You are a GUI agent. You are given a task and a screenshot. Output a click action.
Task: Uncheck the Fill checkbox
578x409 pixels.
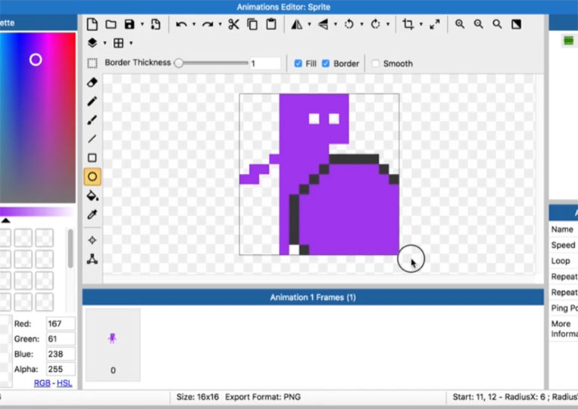(x=298, y=64)
